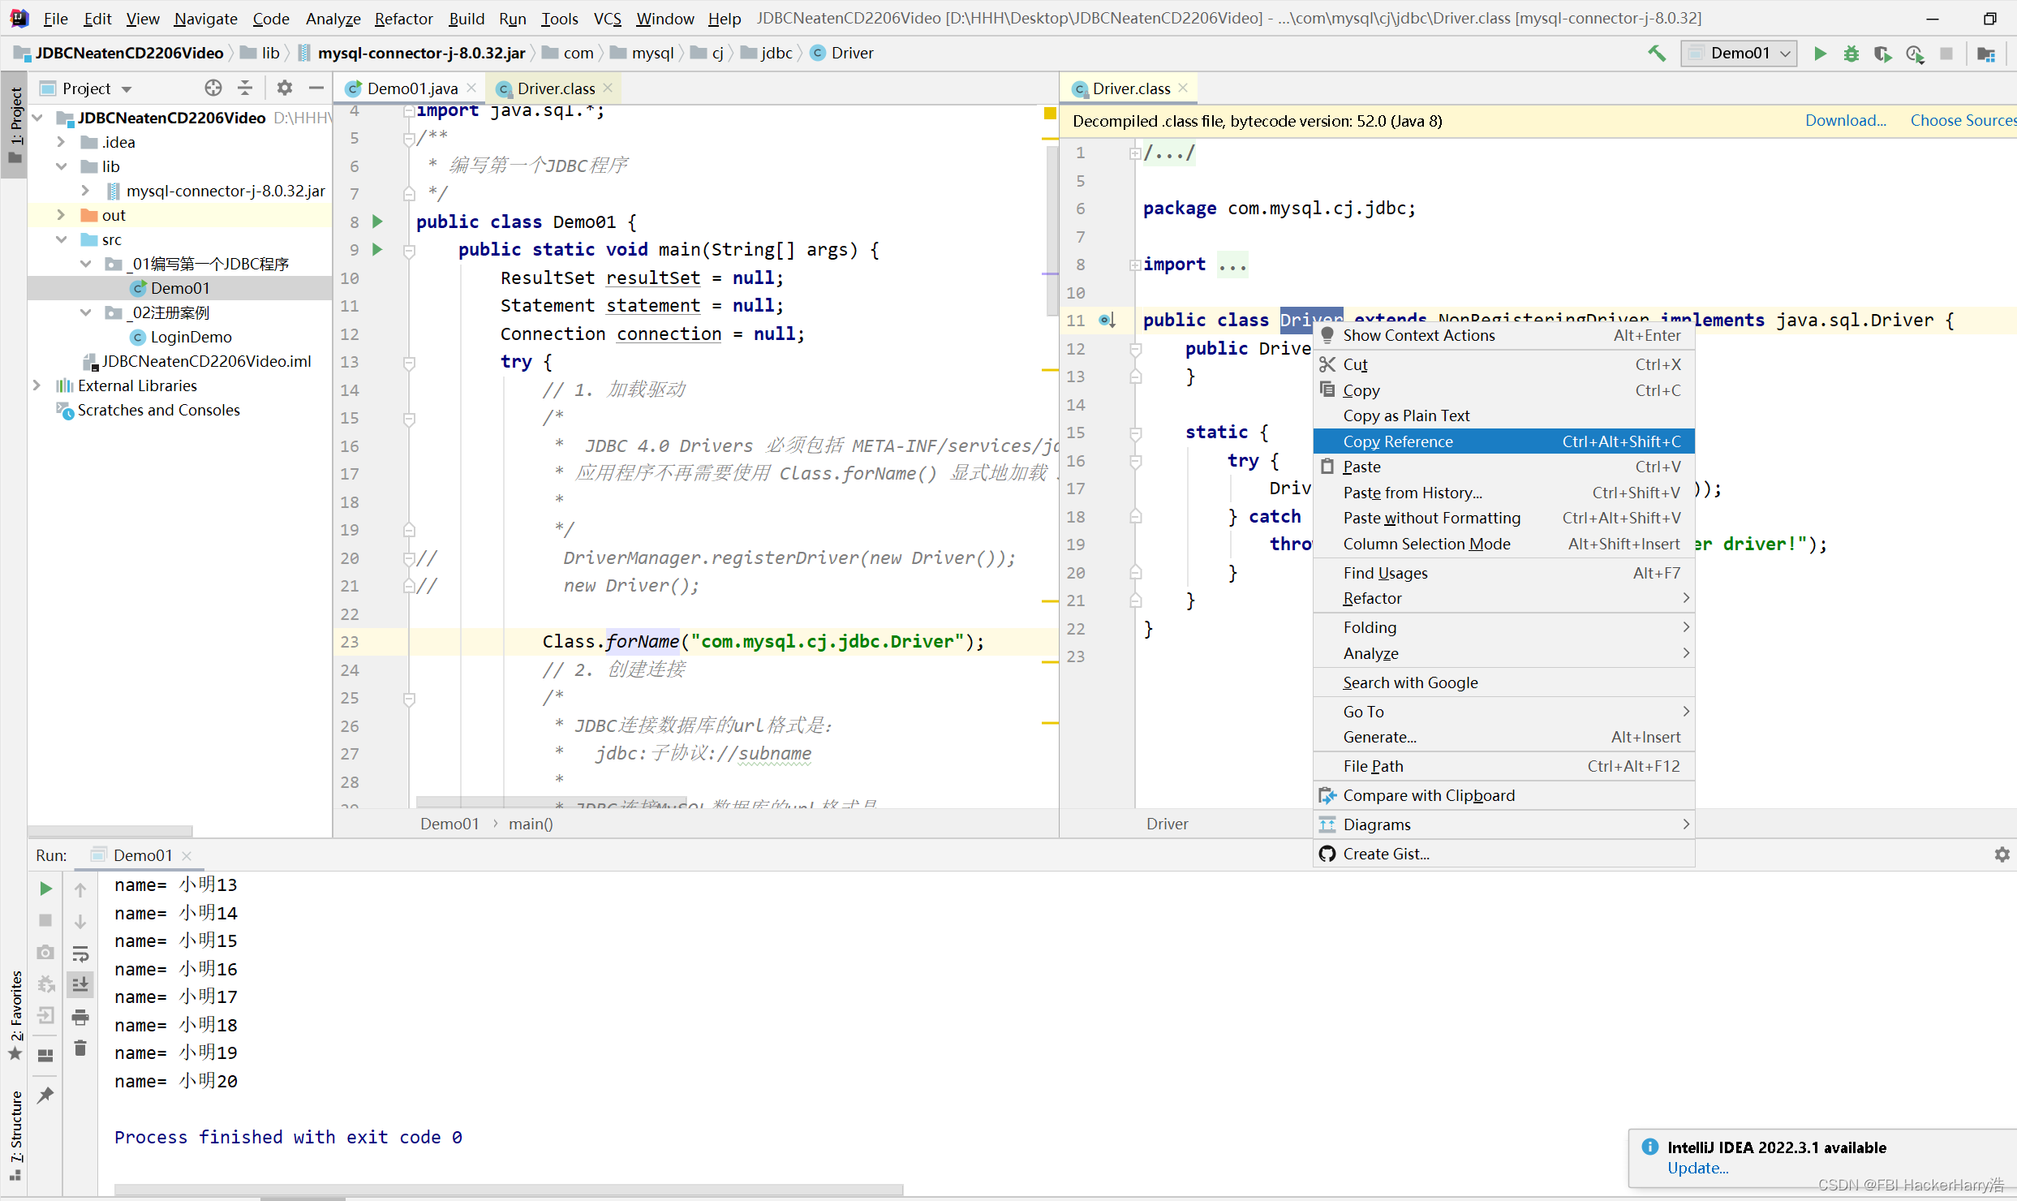Click the stop button in main toolbar
This screenshot has width=2017, height=1201.
tap(1946, 54)
